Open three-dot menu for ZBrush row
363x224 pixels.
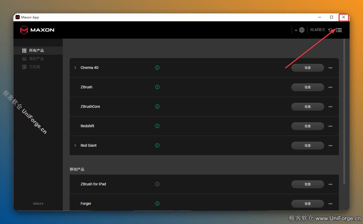tap(330, 87)
